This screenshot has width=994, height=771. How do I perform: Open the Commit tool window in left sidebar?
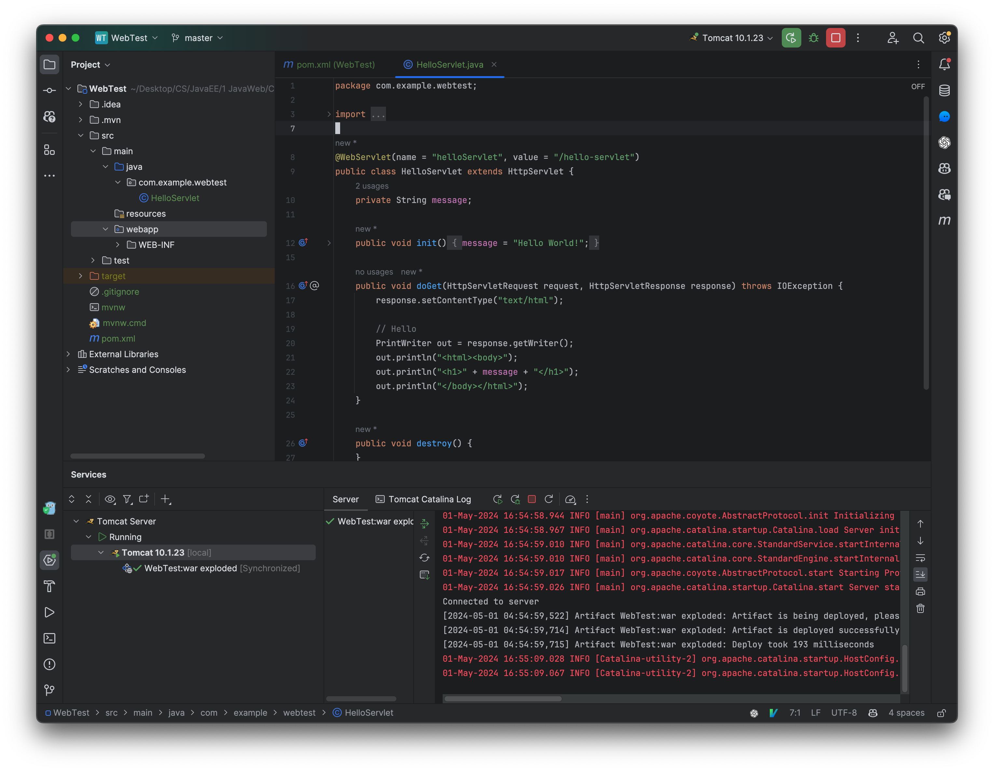coord(49,90)
